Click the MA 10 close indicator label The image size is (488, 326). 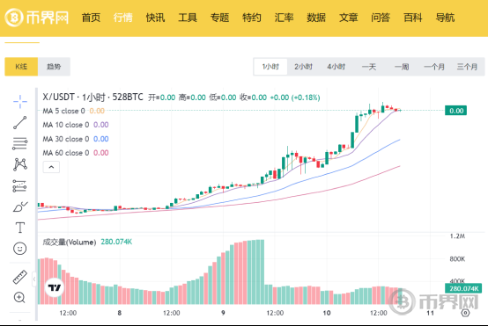[x=66, y=125]
